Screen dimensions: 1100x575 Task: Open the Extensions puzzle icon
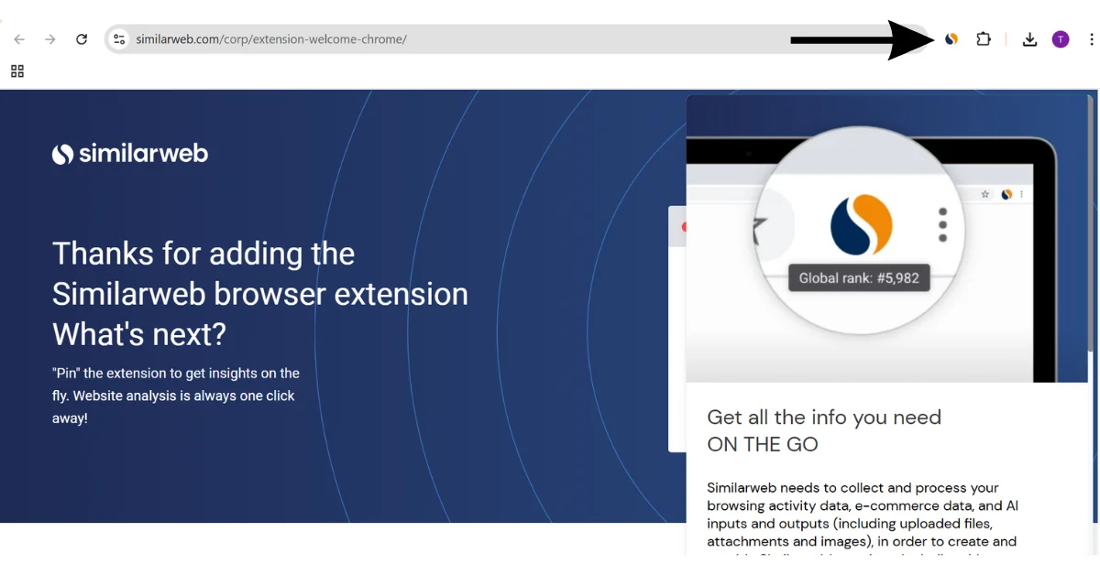click(x=984, y=39)
